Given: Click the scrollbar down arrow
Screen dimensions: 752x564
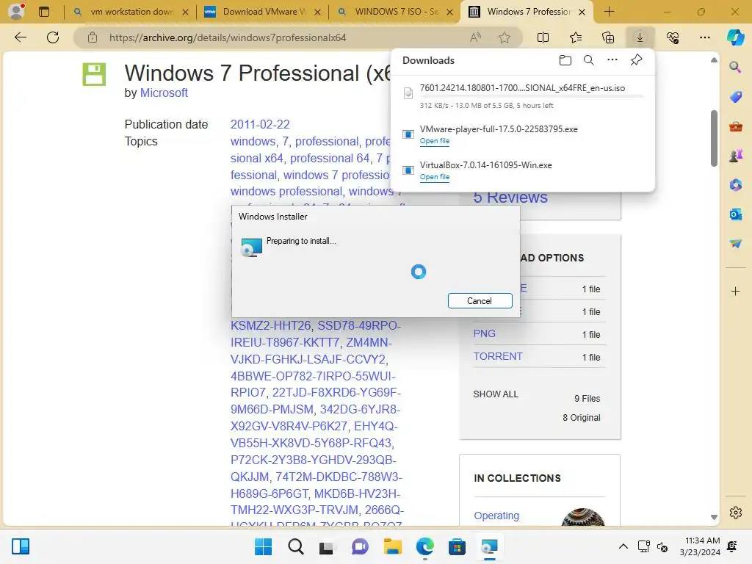Looking at the screenshot, I should click(714, 517).
